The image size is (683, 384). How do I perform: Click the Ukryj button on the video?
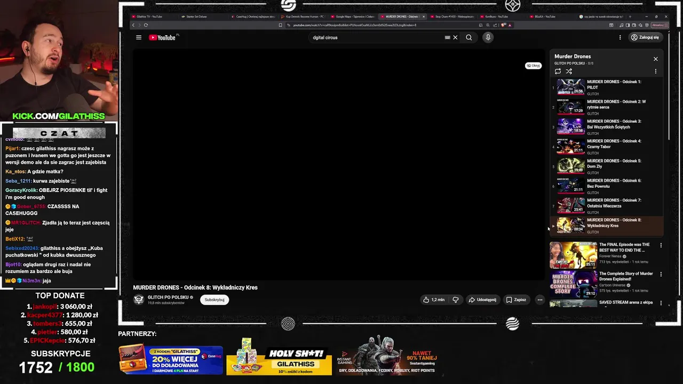coord(533,66)
